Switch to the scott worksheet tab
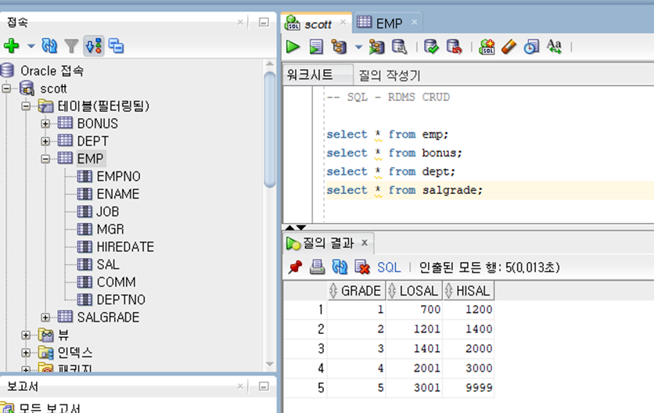The height and width of the screenshot is (413, 654). click(x=318, y=24)
